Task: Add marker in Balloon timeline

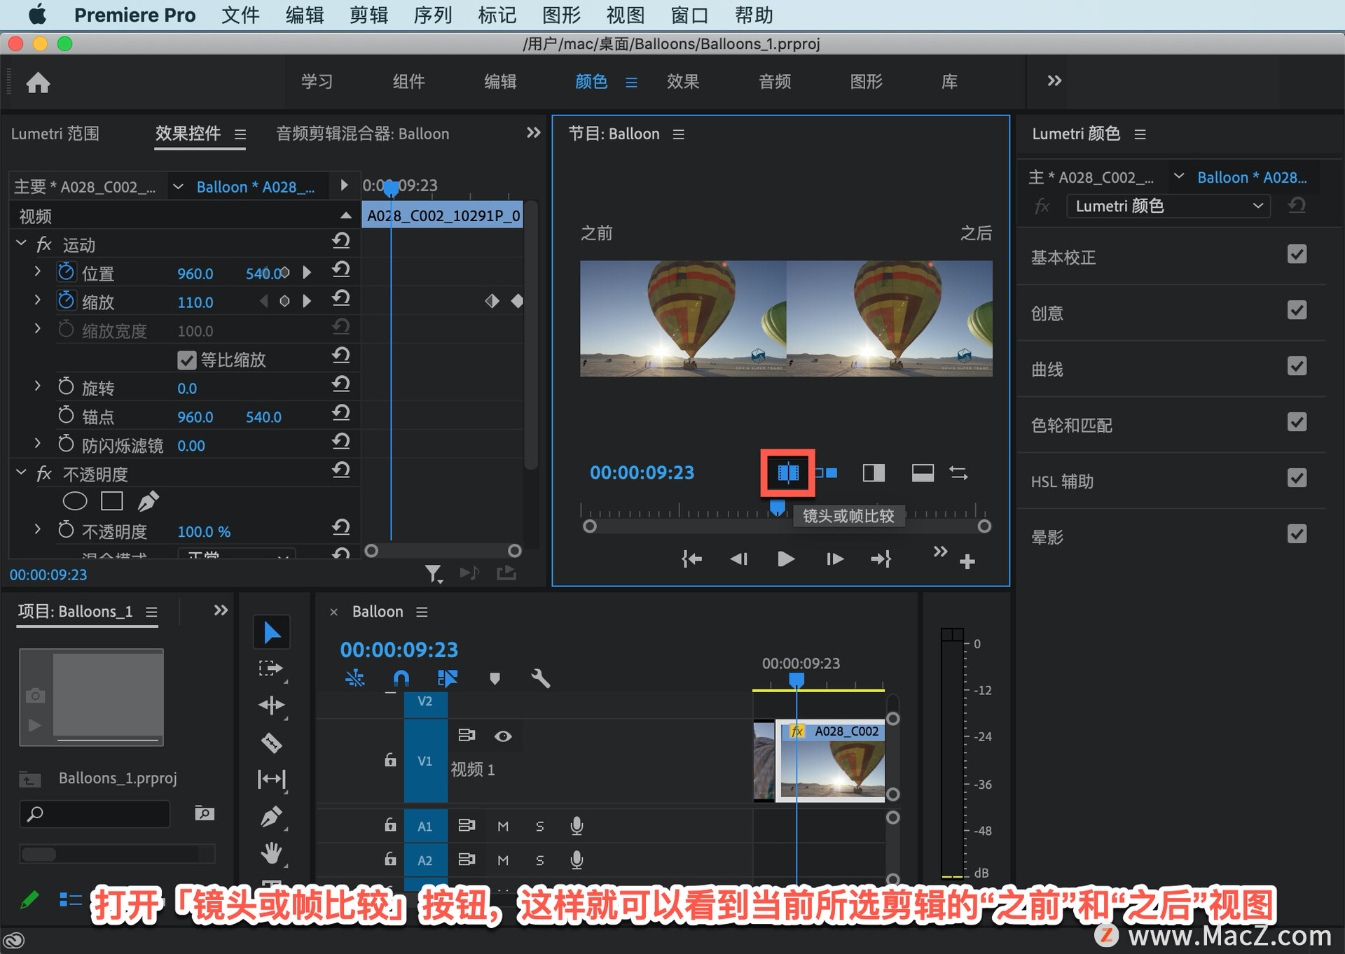Action: click(495, 678)
